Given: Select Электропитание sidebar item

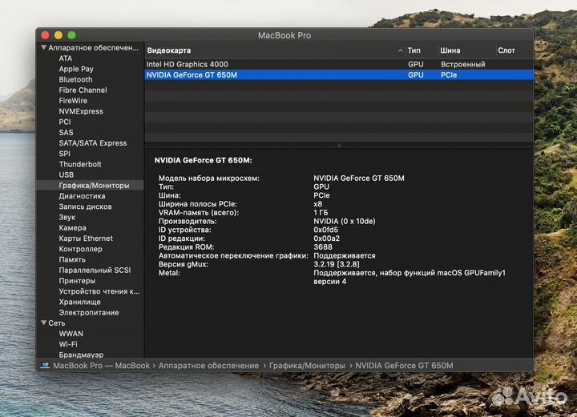Looking at the screenshot, I should (x=89, y=313).
